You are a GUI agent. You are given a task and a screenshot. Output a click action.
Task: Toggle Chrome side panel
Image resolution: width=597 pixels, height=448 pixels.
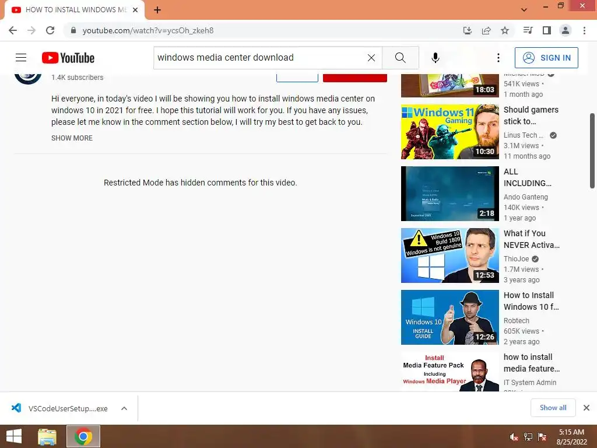coord(547,30)
